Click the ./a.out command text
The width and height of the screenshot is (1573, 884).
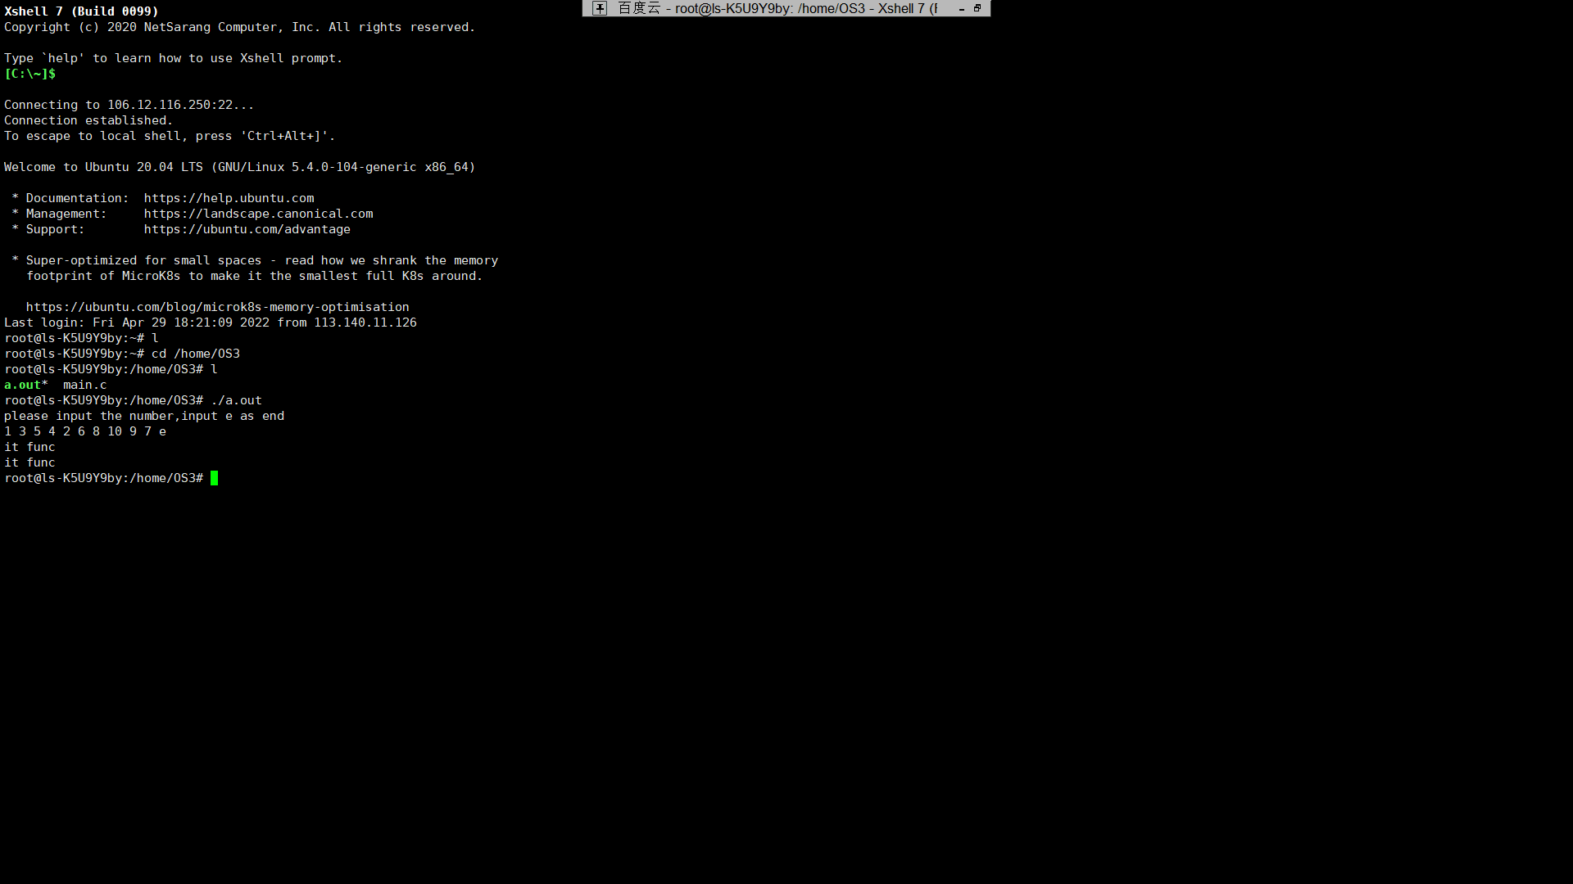(236, 400)
